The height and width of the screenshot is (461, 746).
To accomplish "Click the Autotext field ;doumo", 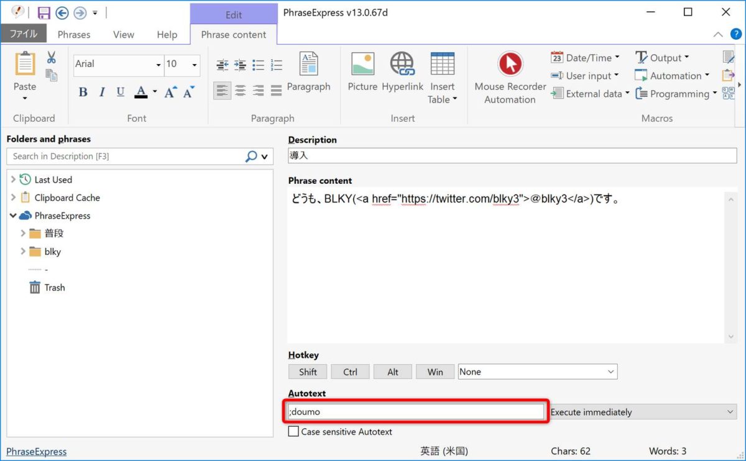I will click(416, 412).
